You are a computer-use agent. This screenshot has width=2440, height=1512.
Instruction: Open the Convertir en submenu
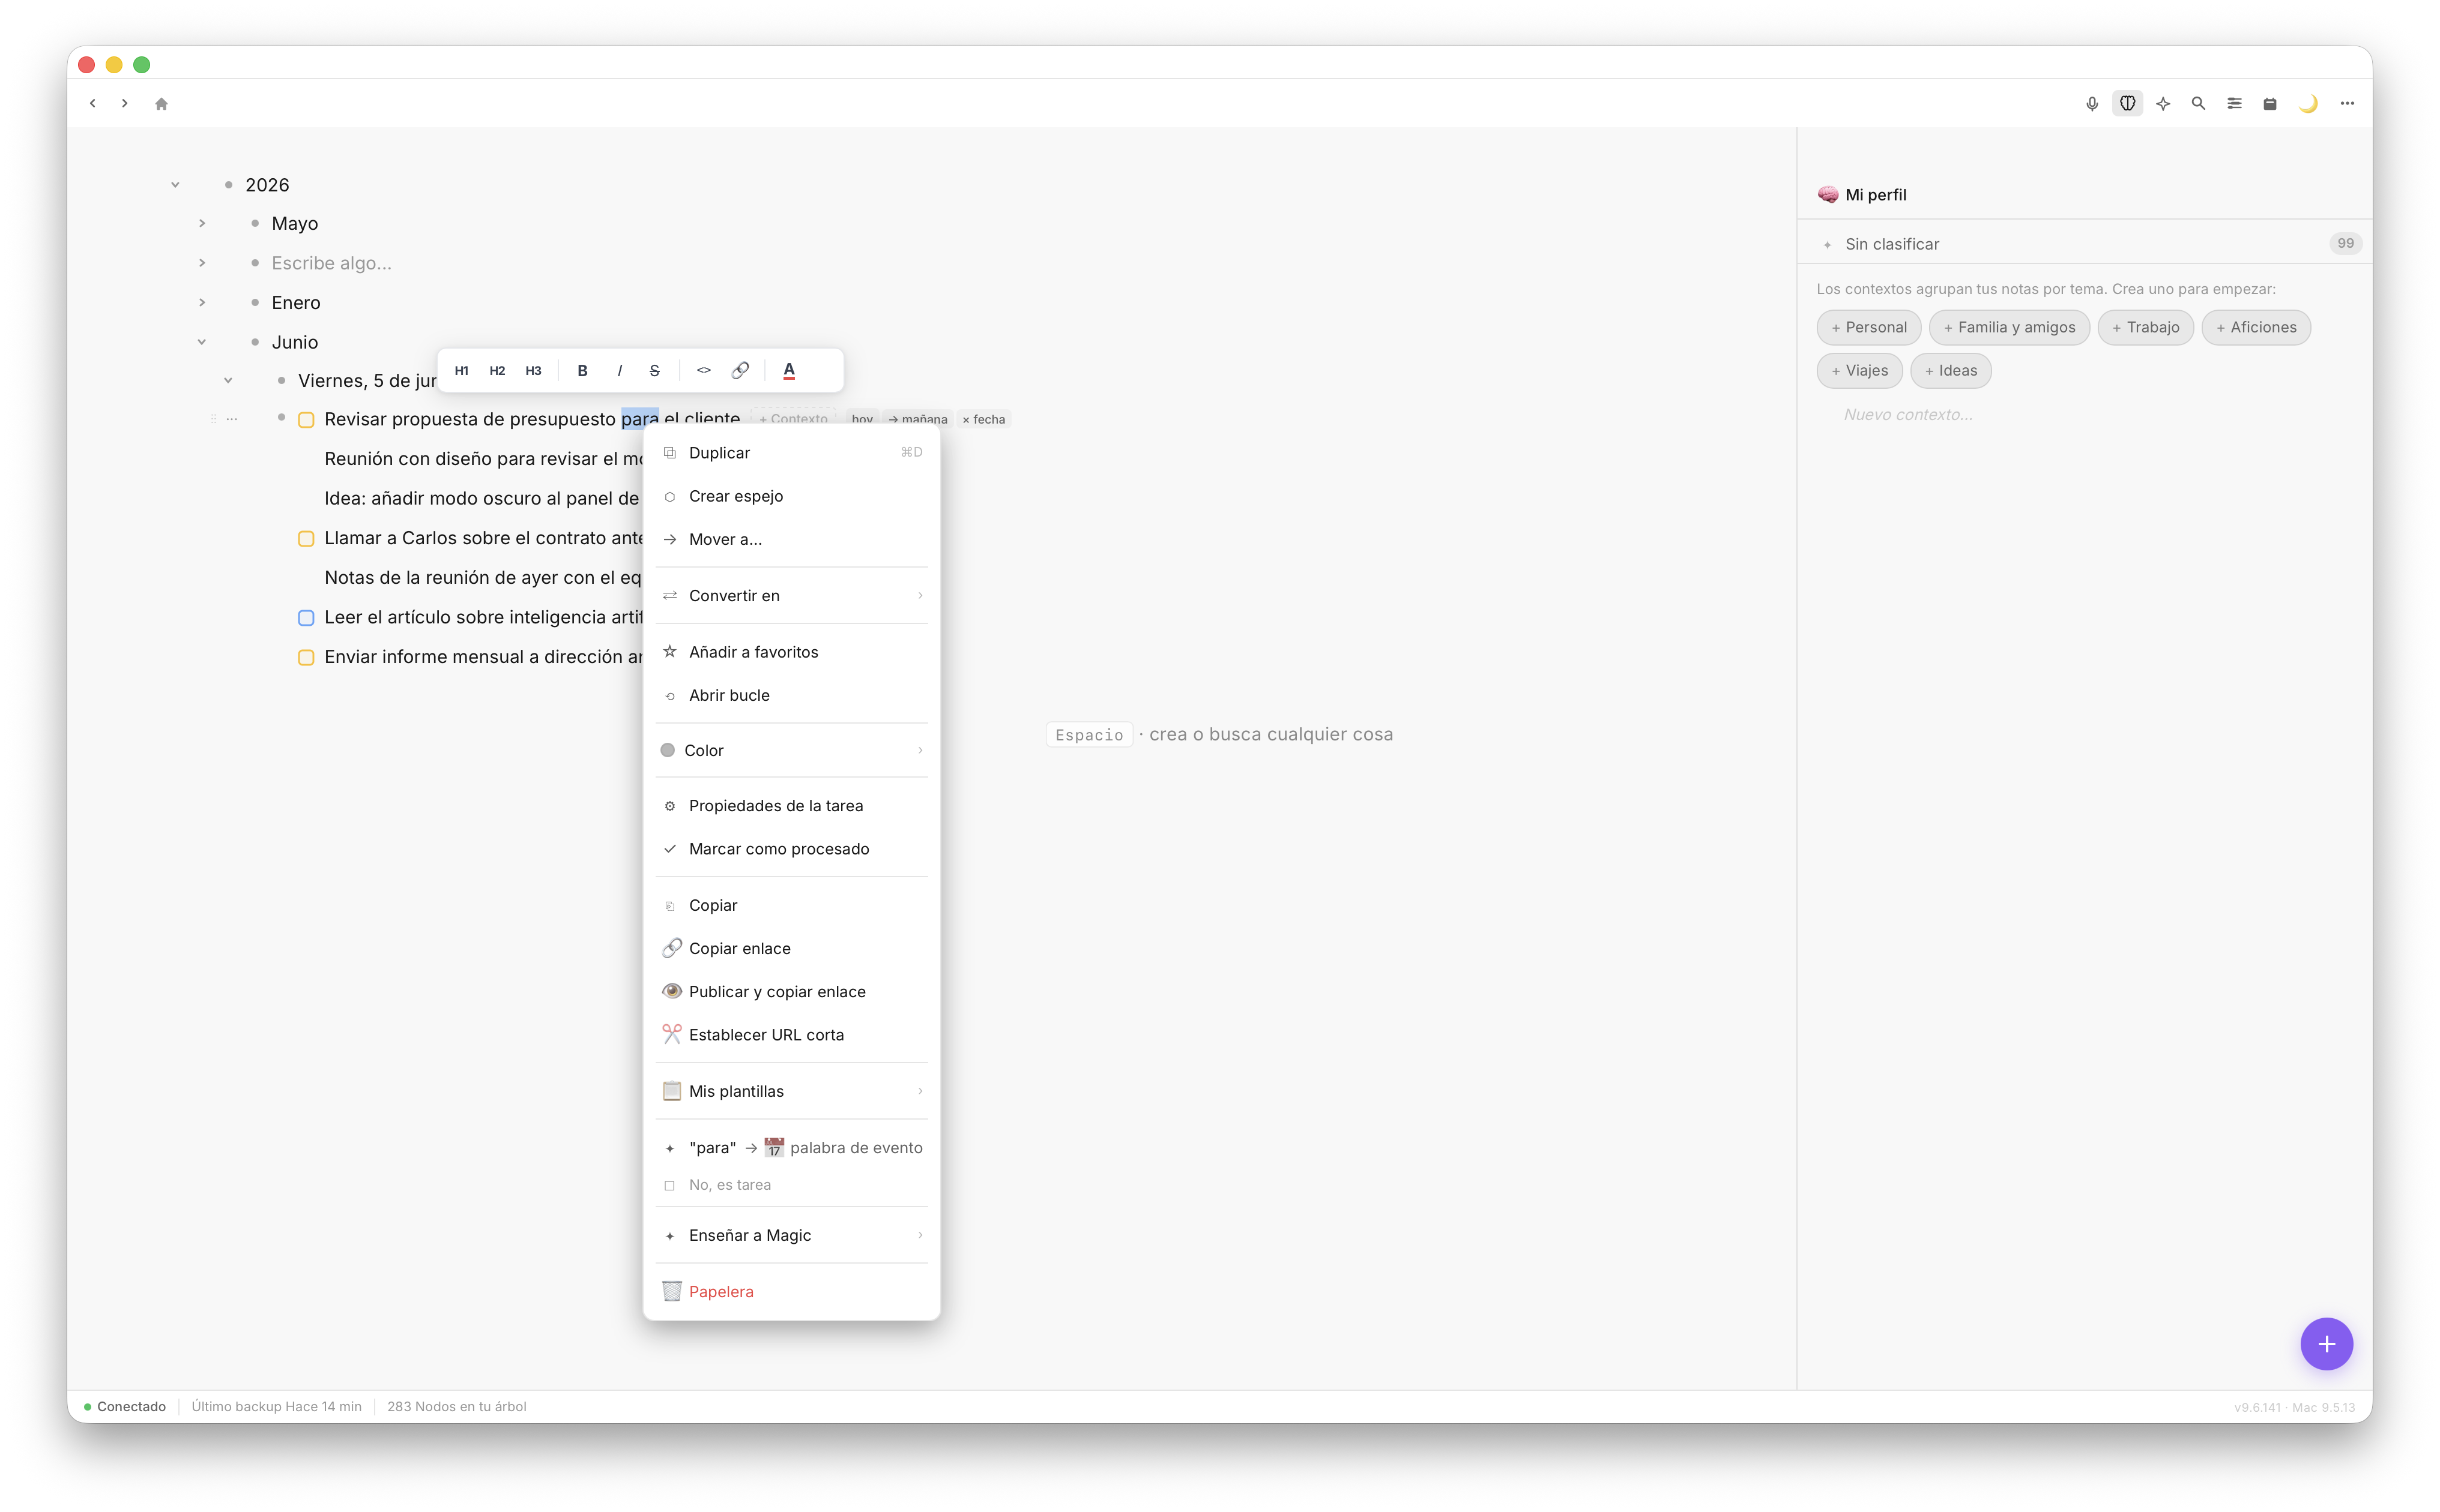[791, 596]
